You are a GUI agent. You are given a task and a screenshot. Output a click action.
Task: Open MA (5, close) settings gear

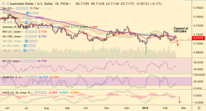coord(27,18)
